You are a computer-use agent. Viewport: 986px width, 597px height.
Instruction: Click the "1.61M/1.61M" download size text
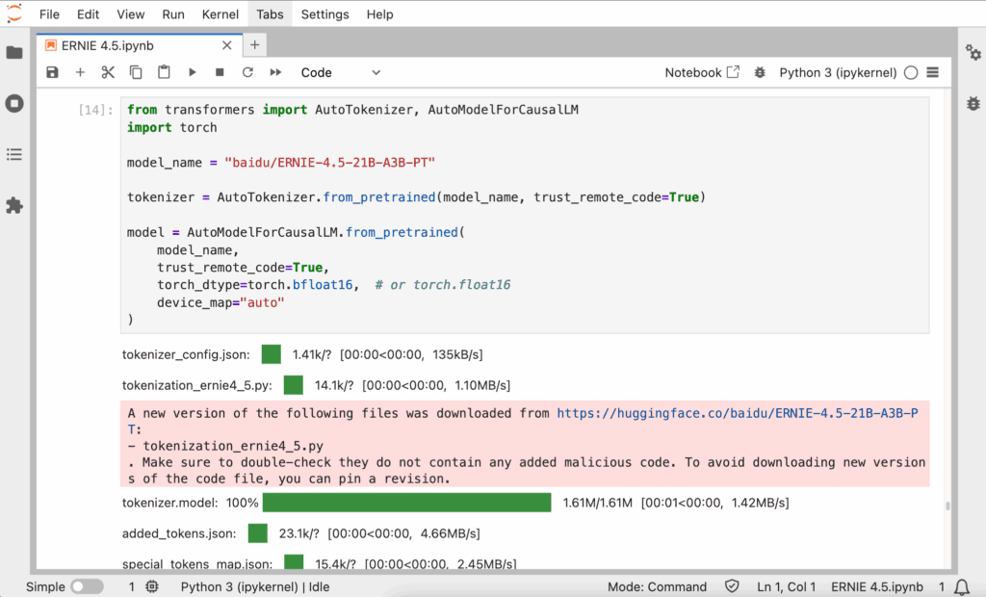[597, 503]
